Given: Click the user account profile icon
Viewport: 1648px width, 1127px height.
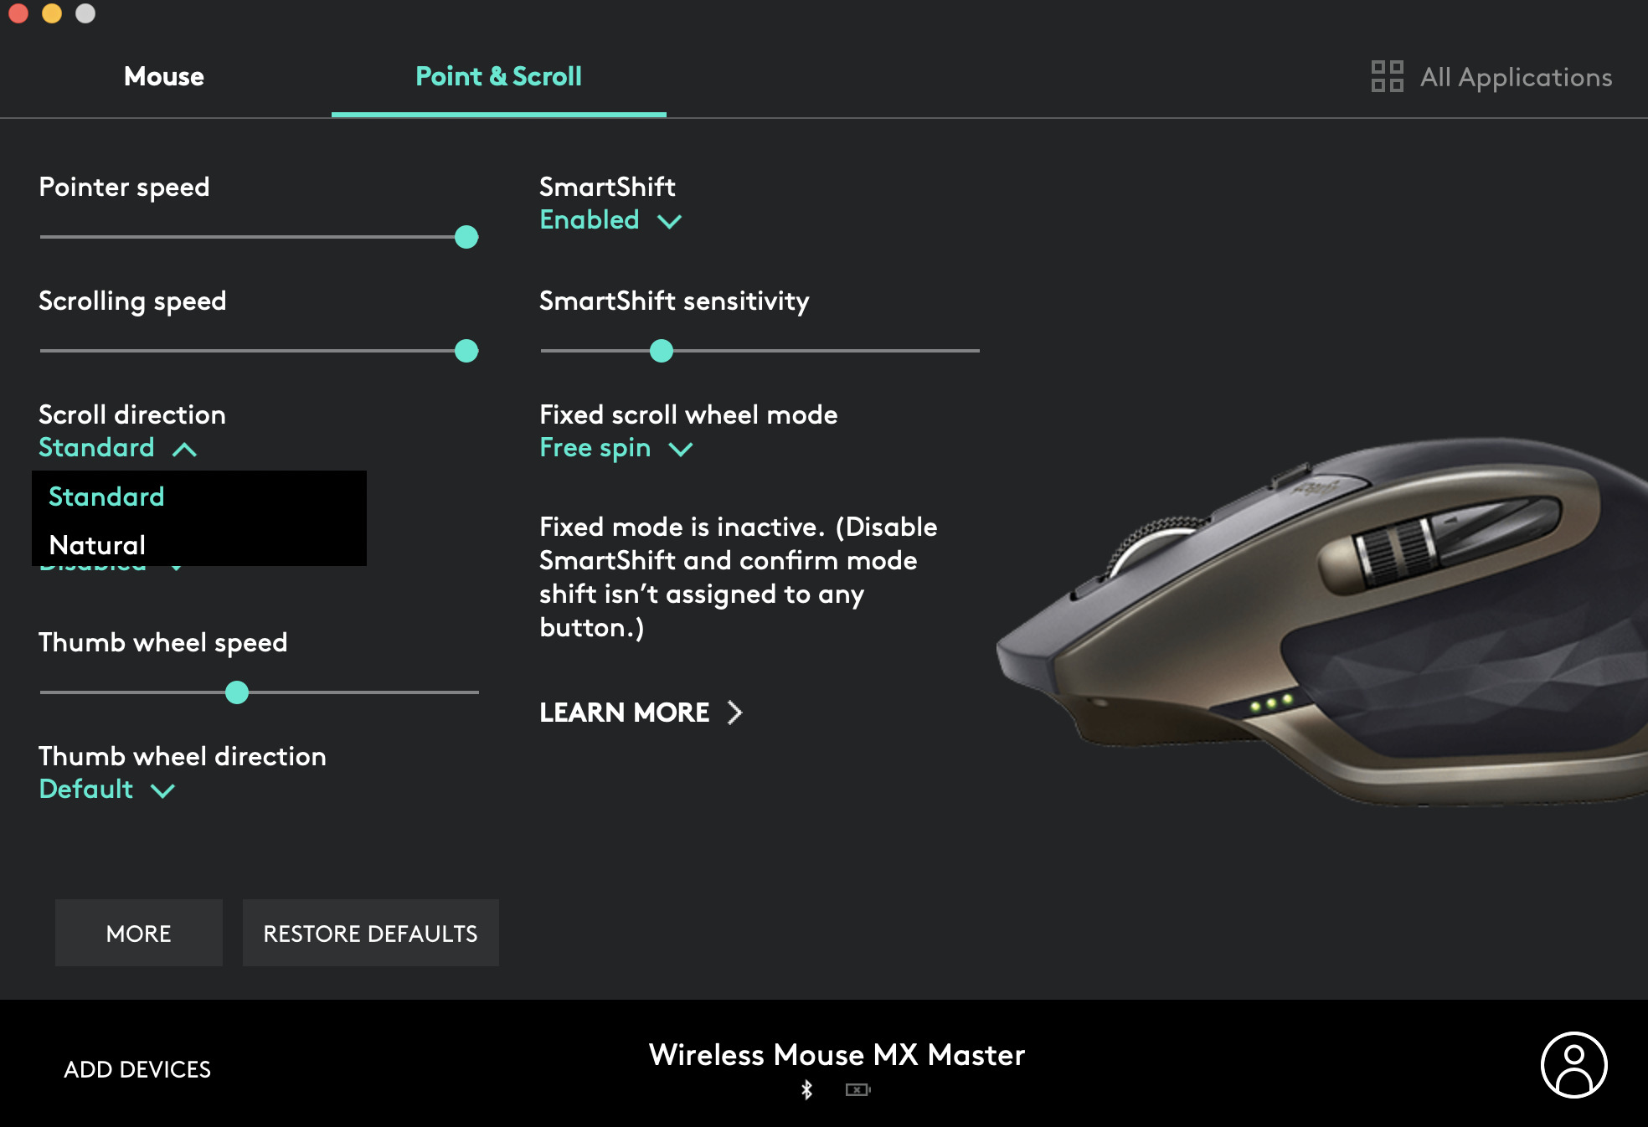Looking at the screenshot, I should [x=1575, y=1068].
